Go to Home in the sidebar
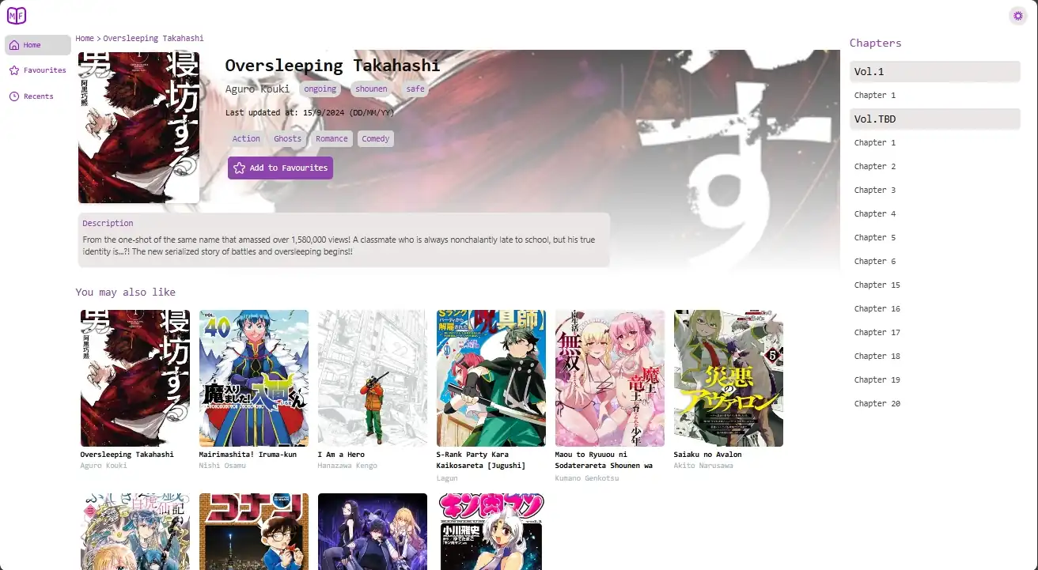 (x=38, y=45)
